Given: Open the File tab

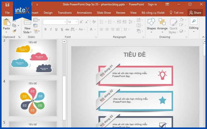Looking at the screenshot, I should coord(8,13).
